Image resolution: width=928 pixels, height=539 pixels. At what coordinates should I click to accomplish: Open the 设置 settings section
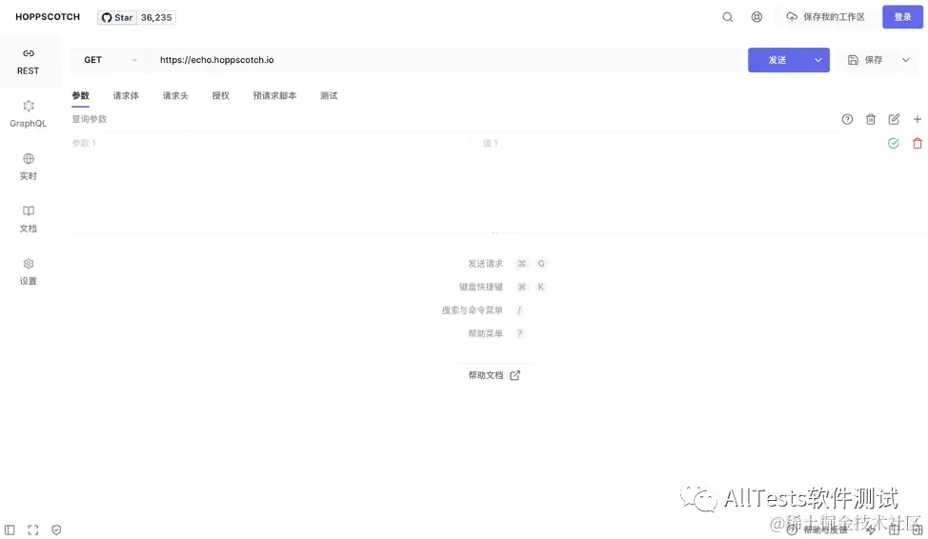click(28, 272)
